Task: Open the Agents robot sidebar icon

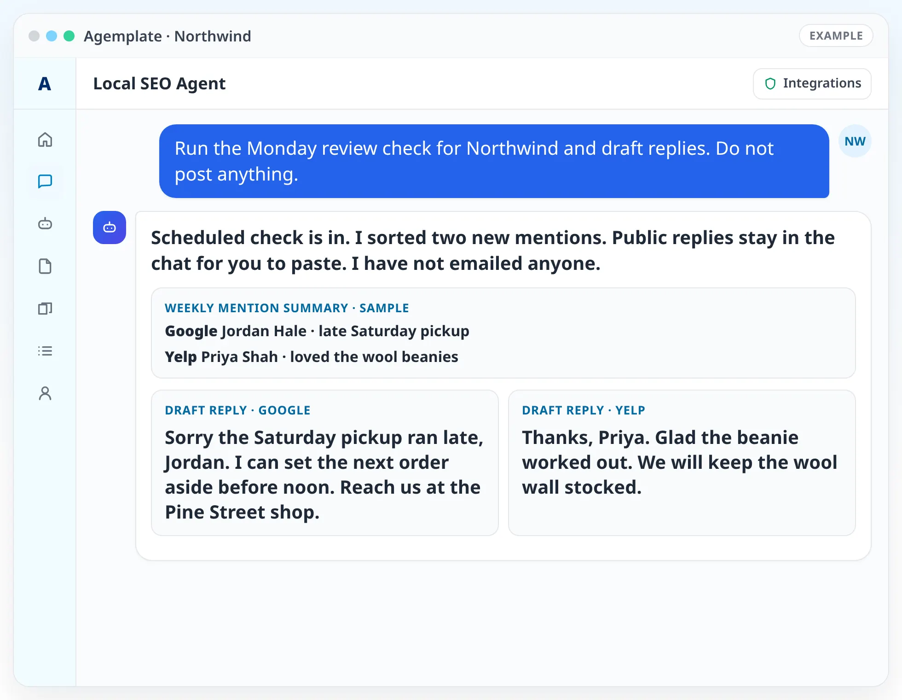Action: (45, 224)
